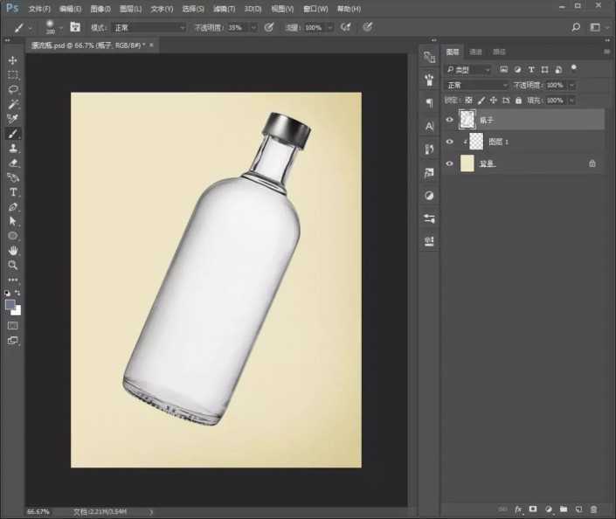The height and width of the screenshot is (519, 616).
Task: Open the brush mode dropdown in options bar
Action: pyautogui.click(x=149, y=28)
